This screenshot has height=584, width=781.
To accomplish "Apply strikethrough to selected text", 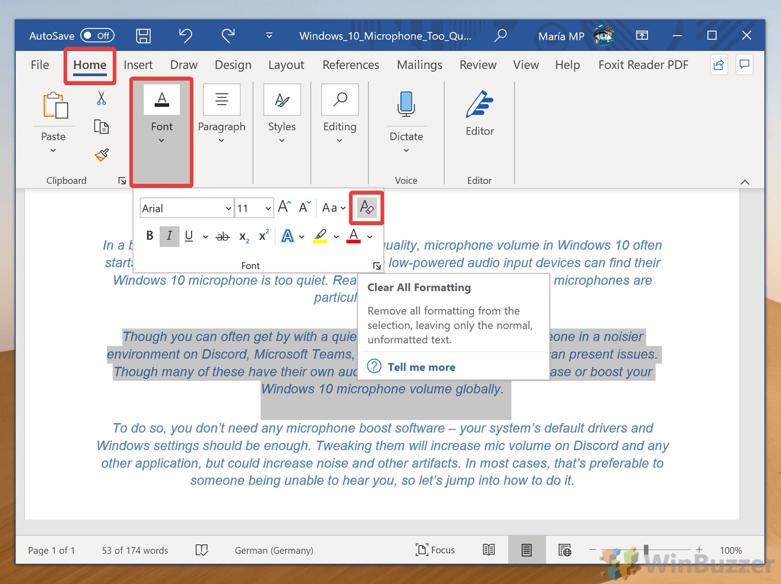I will point(223,237).
